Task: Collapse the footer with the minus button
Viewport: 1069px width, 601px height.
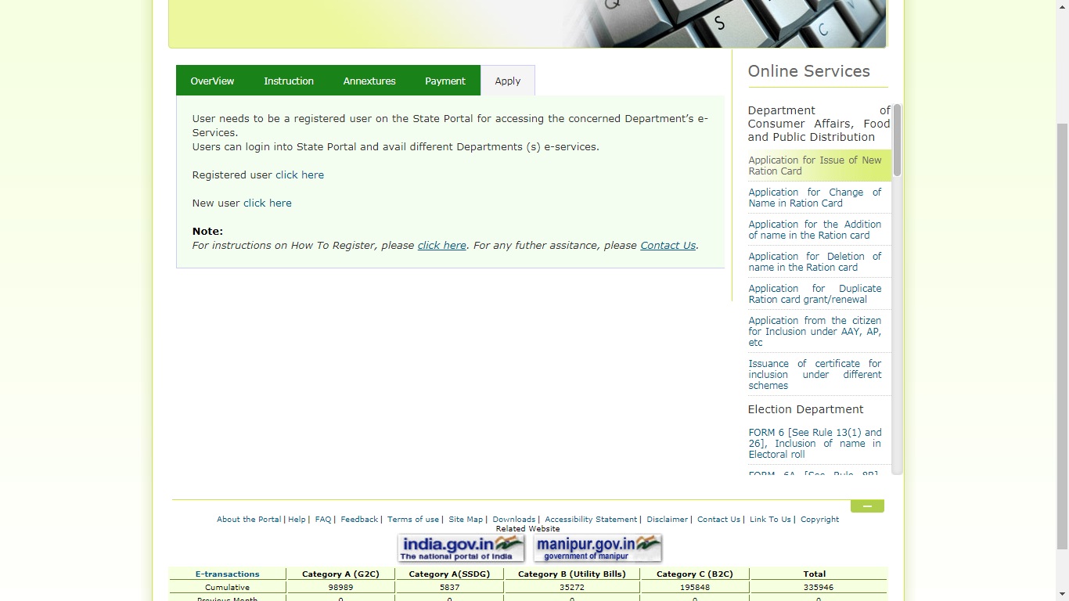Action: tap(866, 506)
